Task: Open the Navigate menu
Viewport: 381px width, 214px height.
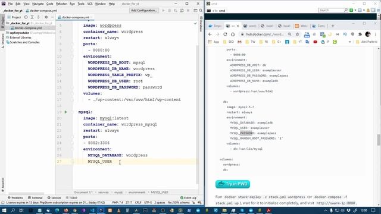Action: click(x=38, y=4)
